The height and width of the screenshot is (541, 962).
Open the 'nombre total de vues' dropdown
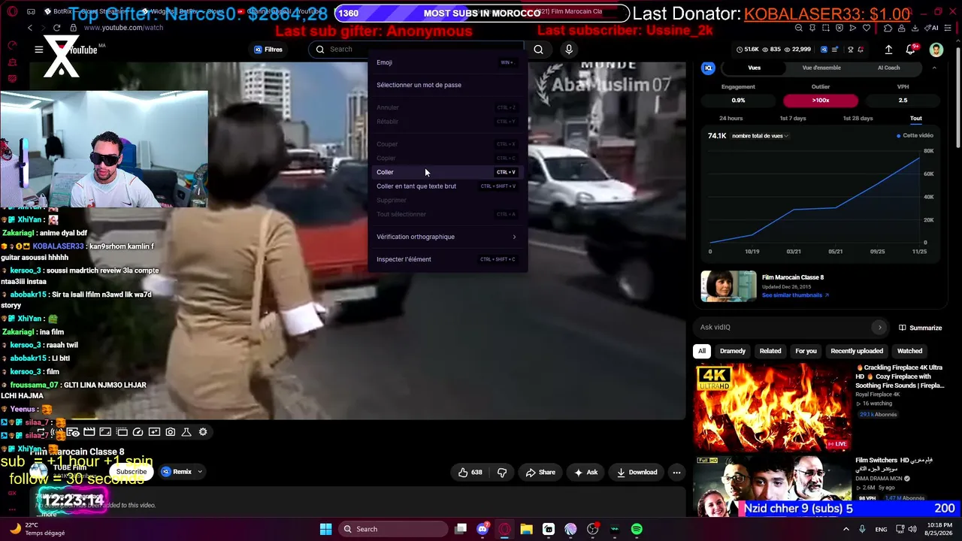point(760,136)
